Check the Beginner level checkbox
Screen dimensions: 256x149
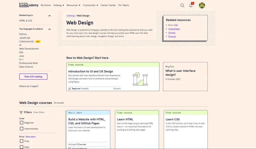pos(21,123)
